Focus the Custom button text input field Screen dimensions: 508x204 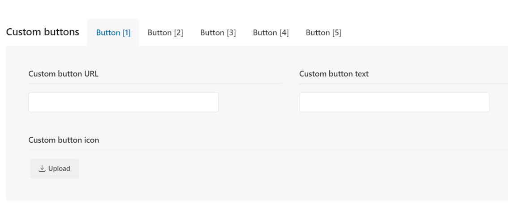tap(394, 102)
